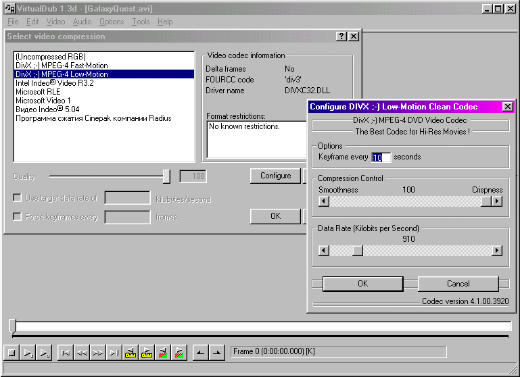Step backward one frame
Viewport: 520px width, 377px height.
[x=82, y=353]
